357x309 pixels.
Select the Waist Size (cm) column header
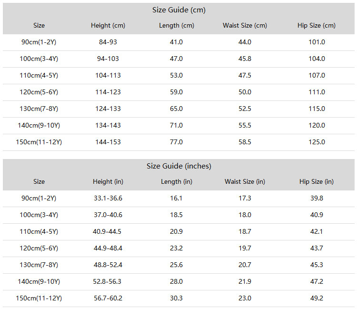coord(245,26)
